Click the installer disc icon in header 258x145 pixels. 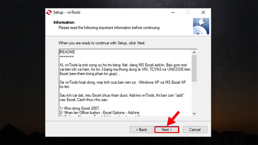click(201, 26)
